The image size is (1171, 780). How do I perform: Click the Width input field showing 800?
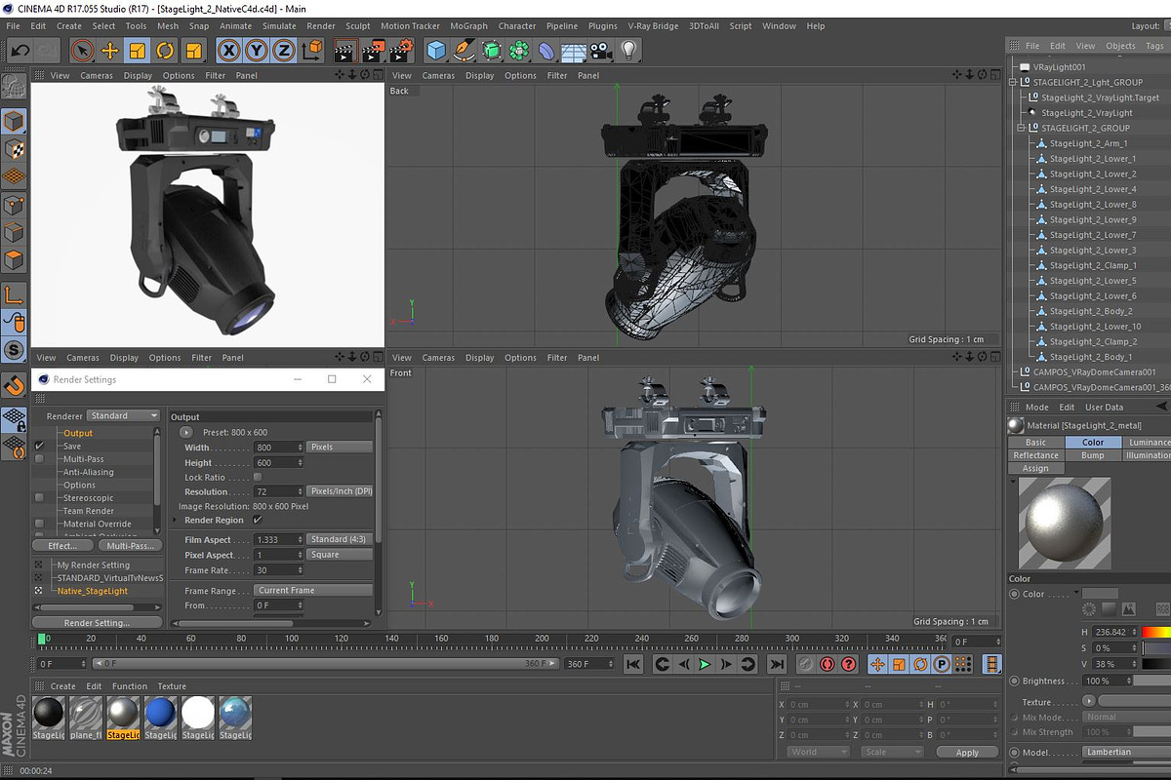point(278,447)
